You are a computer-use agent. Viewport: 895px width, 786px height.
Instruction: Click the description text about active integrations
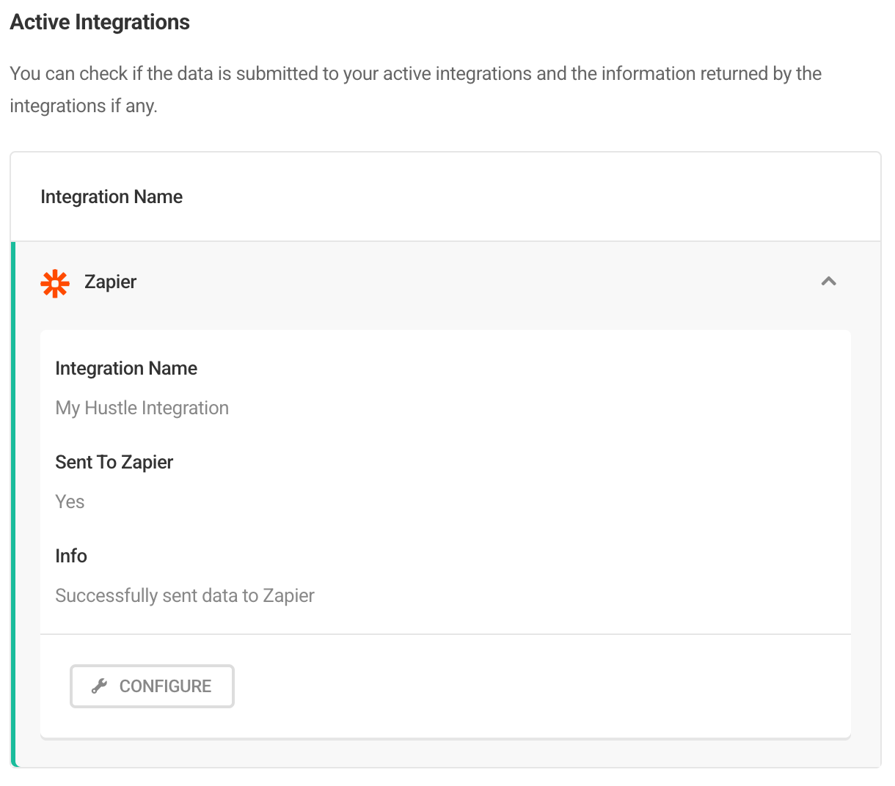click(416, 89)
